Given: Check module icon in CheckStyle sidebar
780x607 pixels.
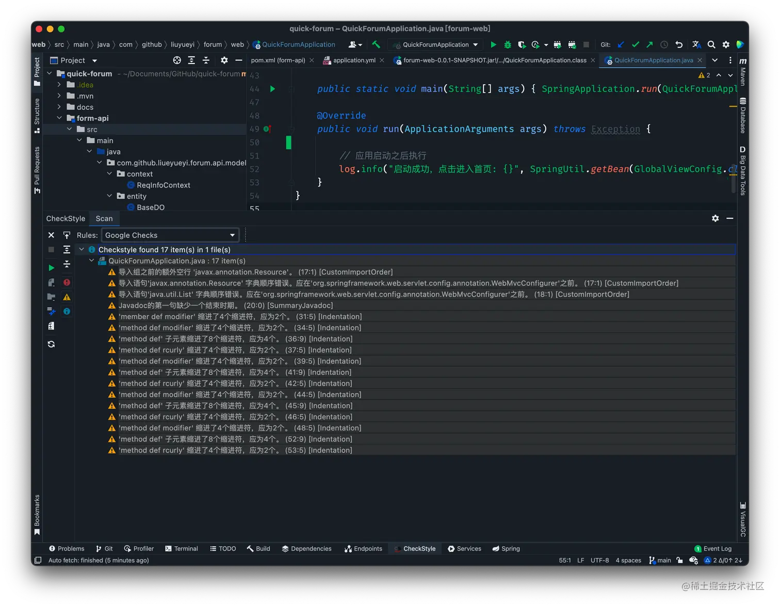Looking at the screenshot, I should [x=51, y=282].
